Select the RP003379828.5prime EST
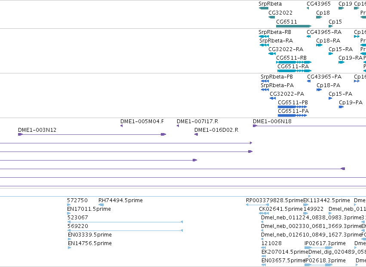 point(257,205)
